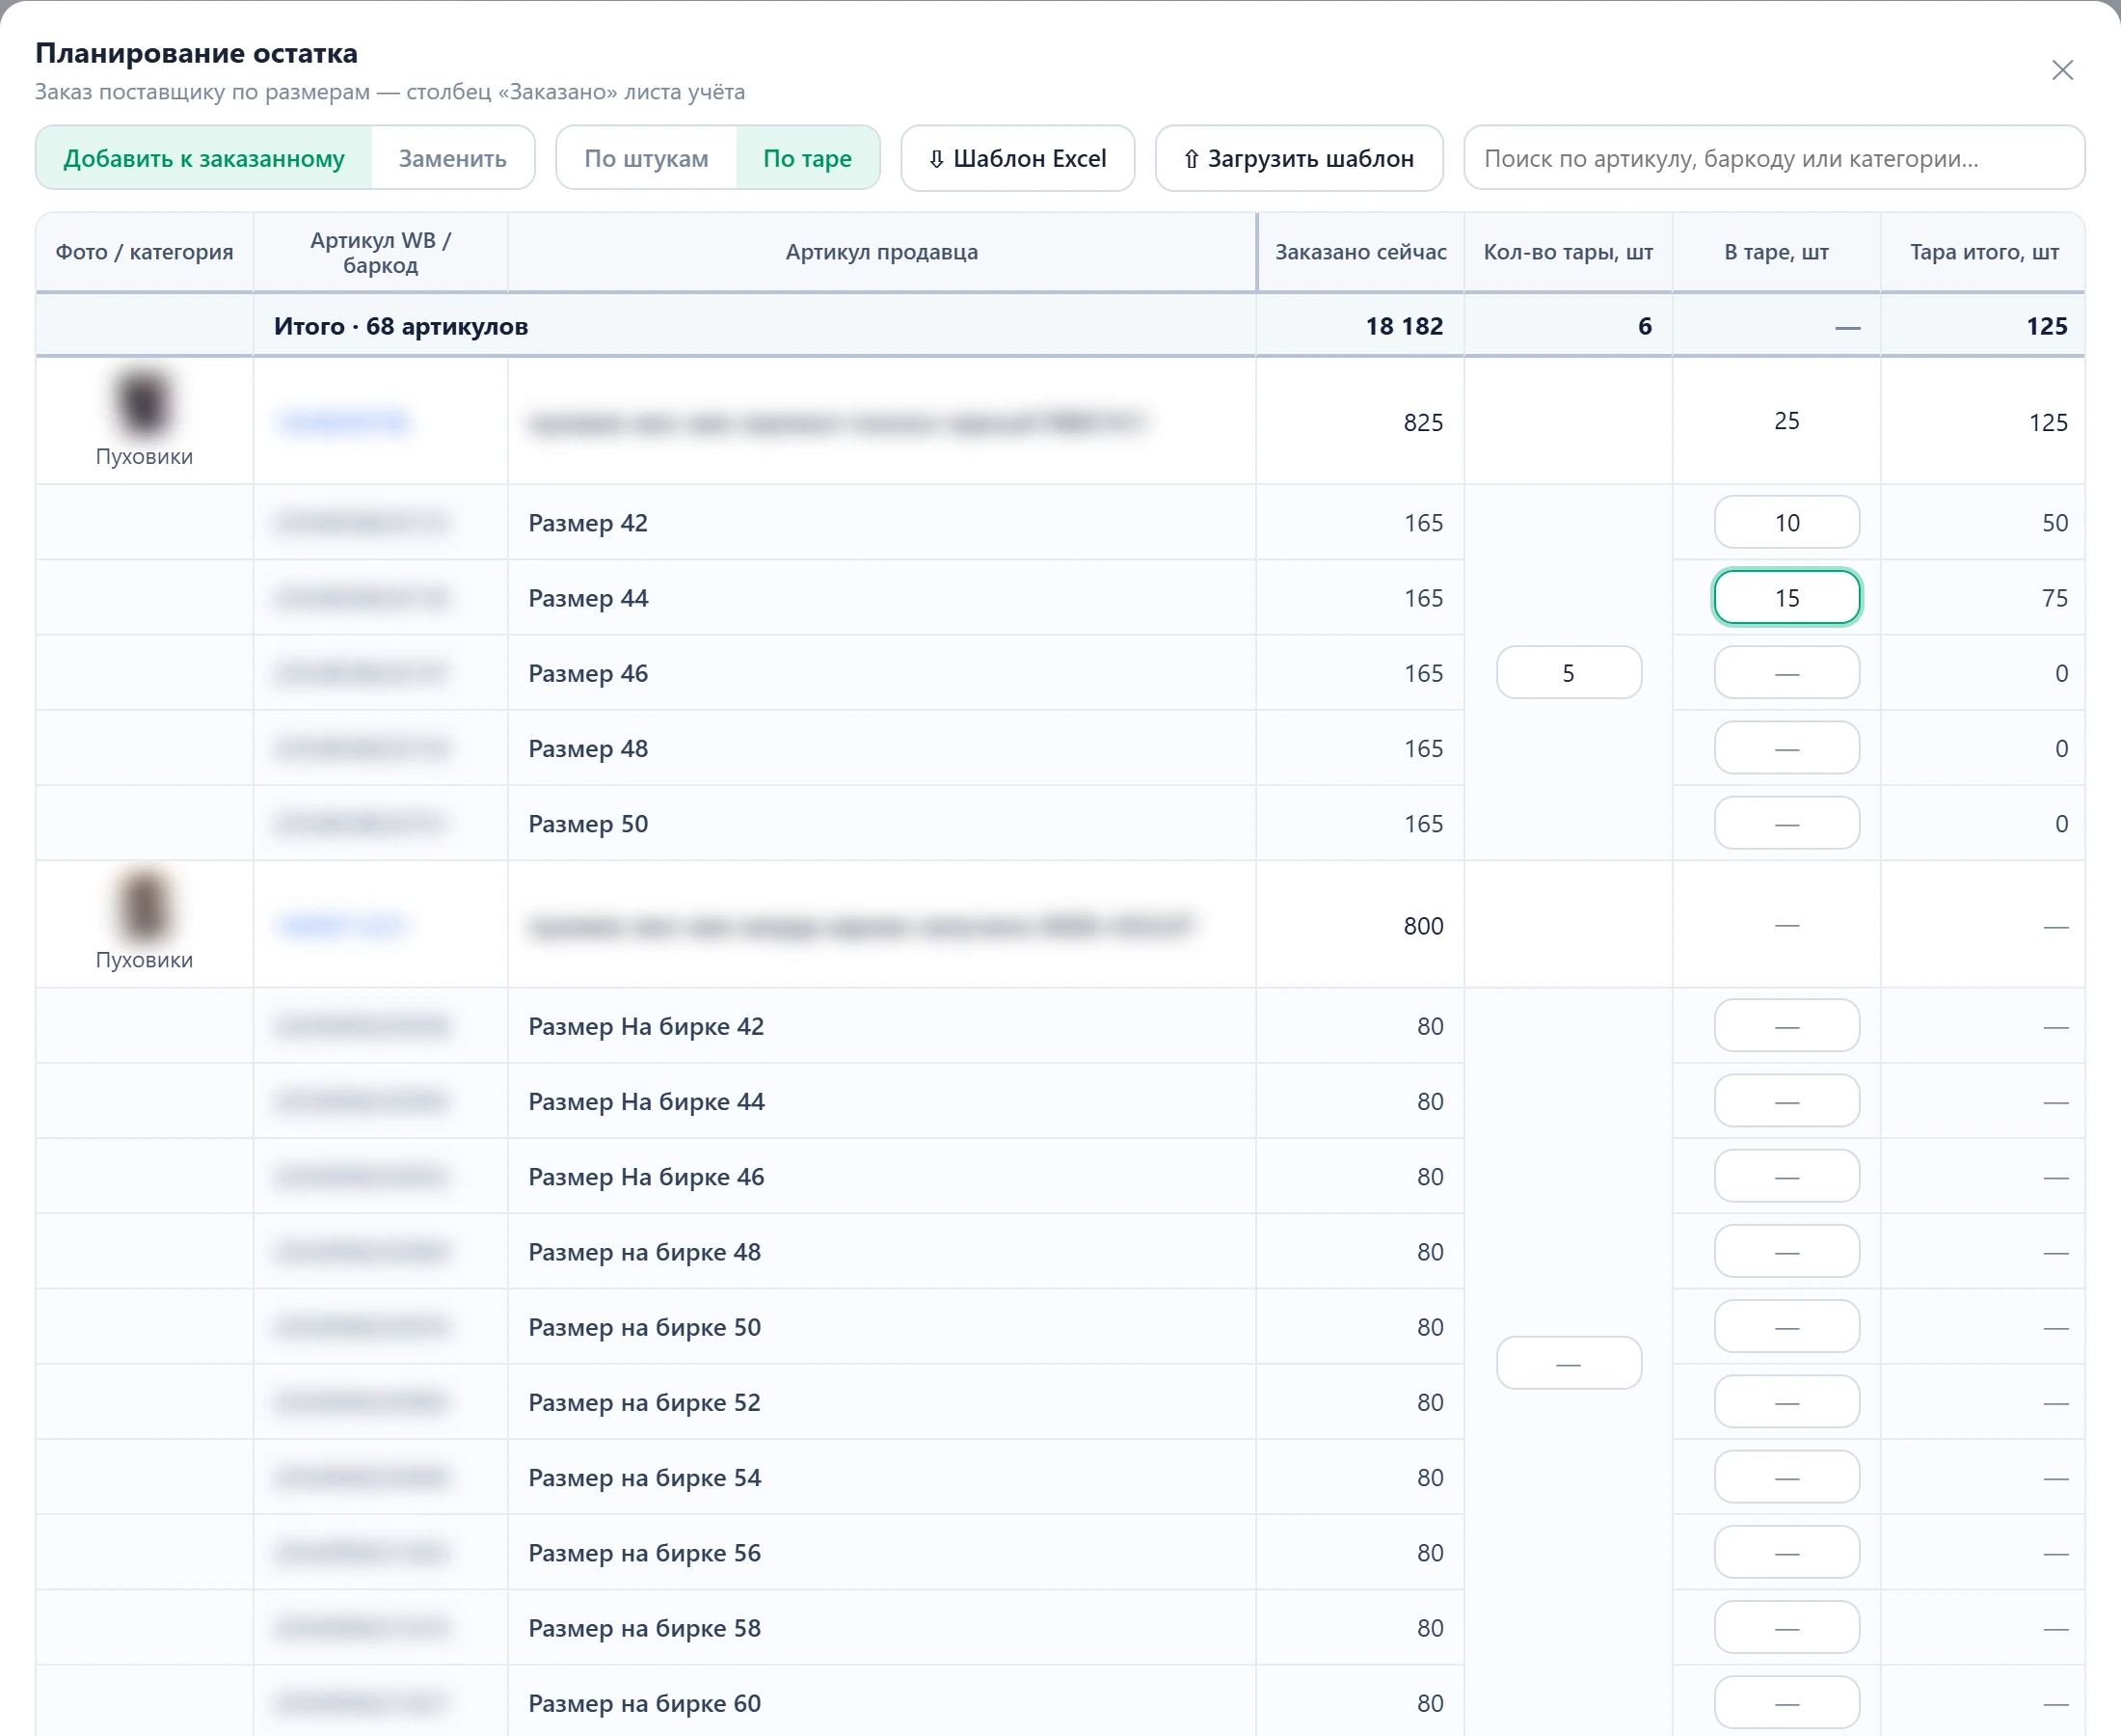
Task: Open WB article link of first product
Action: click(345, 422)
